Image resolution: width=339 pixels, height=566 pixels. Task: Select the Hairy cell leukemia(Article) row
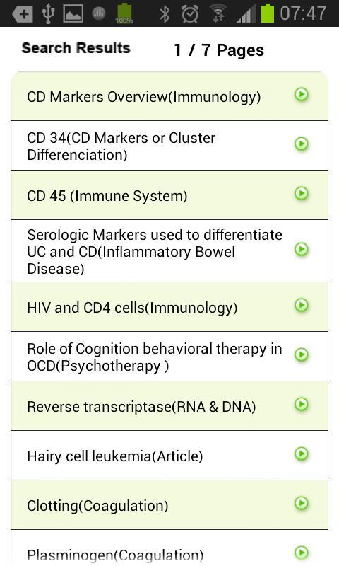169,456
